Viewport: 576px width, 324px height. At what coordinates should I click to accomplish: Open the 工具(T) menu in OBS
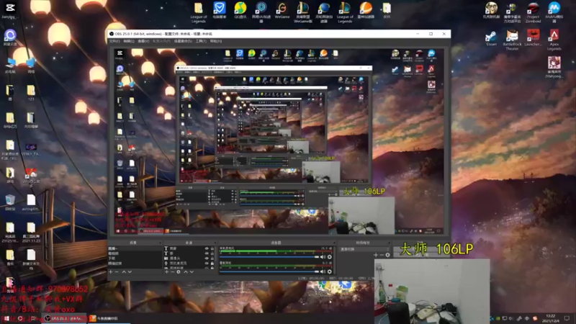click(x=201, y=41)
